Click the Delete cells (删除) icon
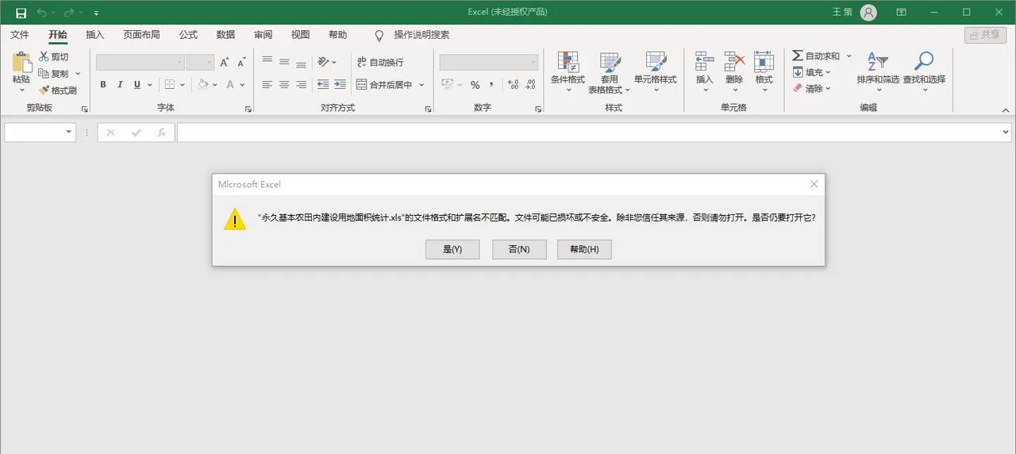 734,62
